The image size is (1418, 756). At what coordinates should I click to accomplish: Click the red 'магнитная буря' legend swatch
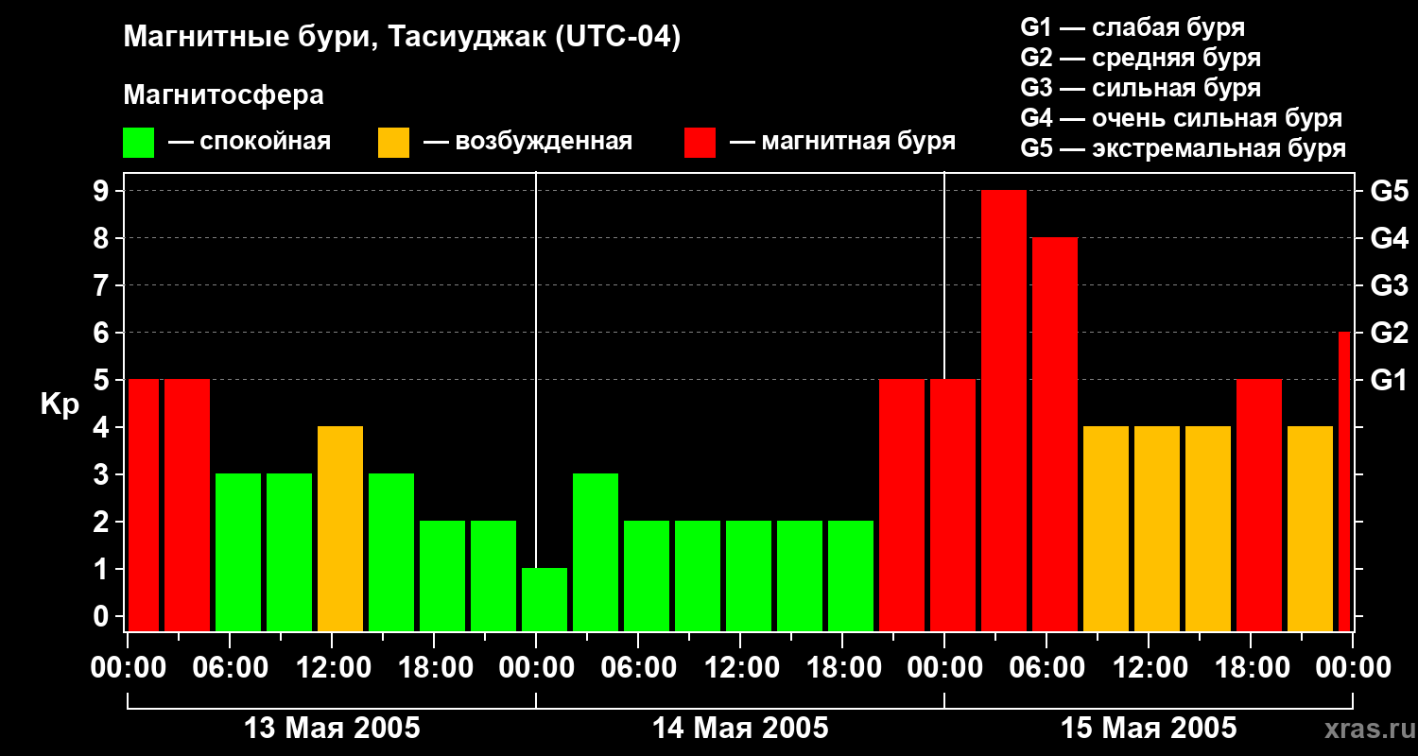click(700, 143)
